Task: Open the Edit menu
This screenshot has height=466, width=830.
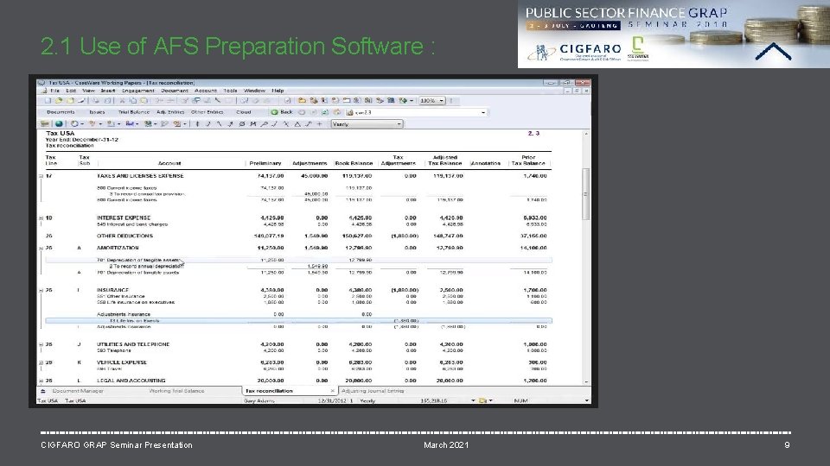Action: 71,91
